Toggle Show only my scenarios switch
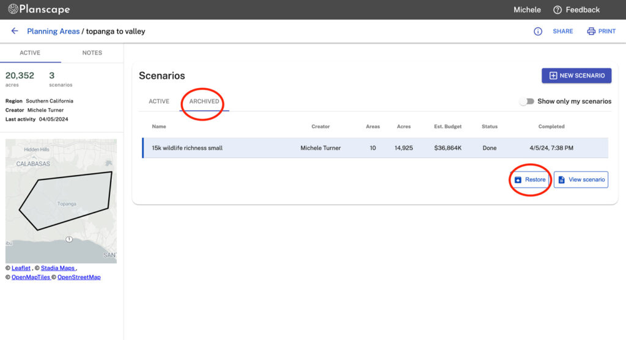 click(526, 101)
